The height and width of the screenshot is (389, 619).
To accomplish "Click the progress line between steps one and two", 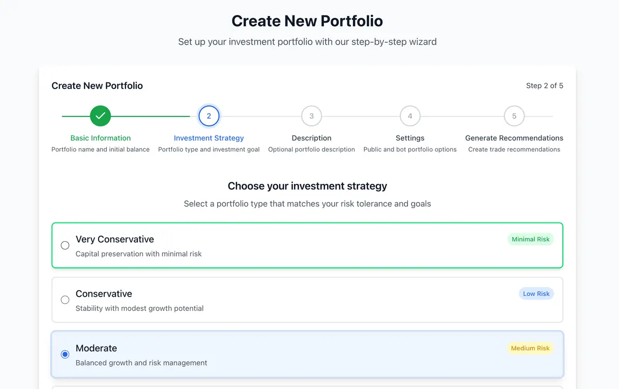I will tap(155, 115).
